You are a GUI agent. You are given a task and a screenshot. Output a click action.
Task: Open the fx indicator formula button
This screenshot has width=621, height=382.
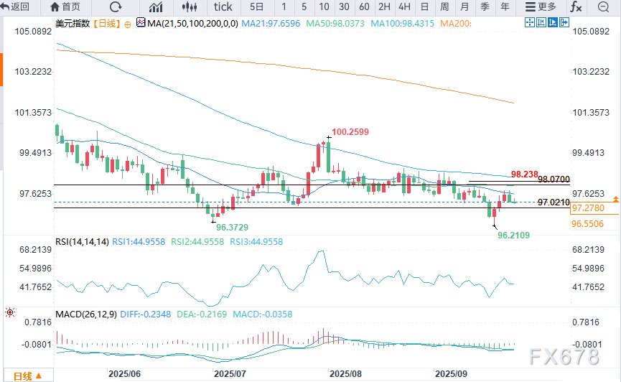pyautogui.click(x=576, y=6)
